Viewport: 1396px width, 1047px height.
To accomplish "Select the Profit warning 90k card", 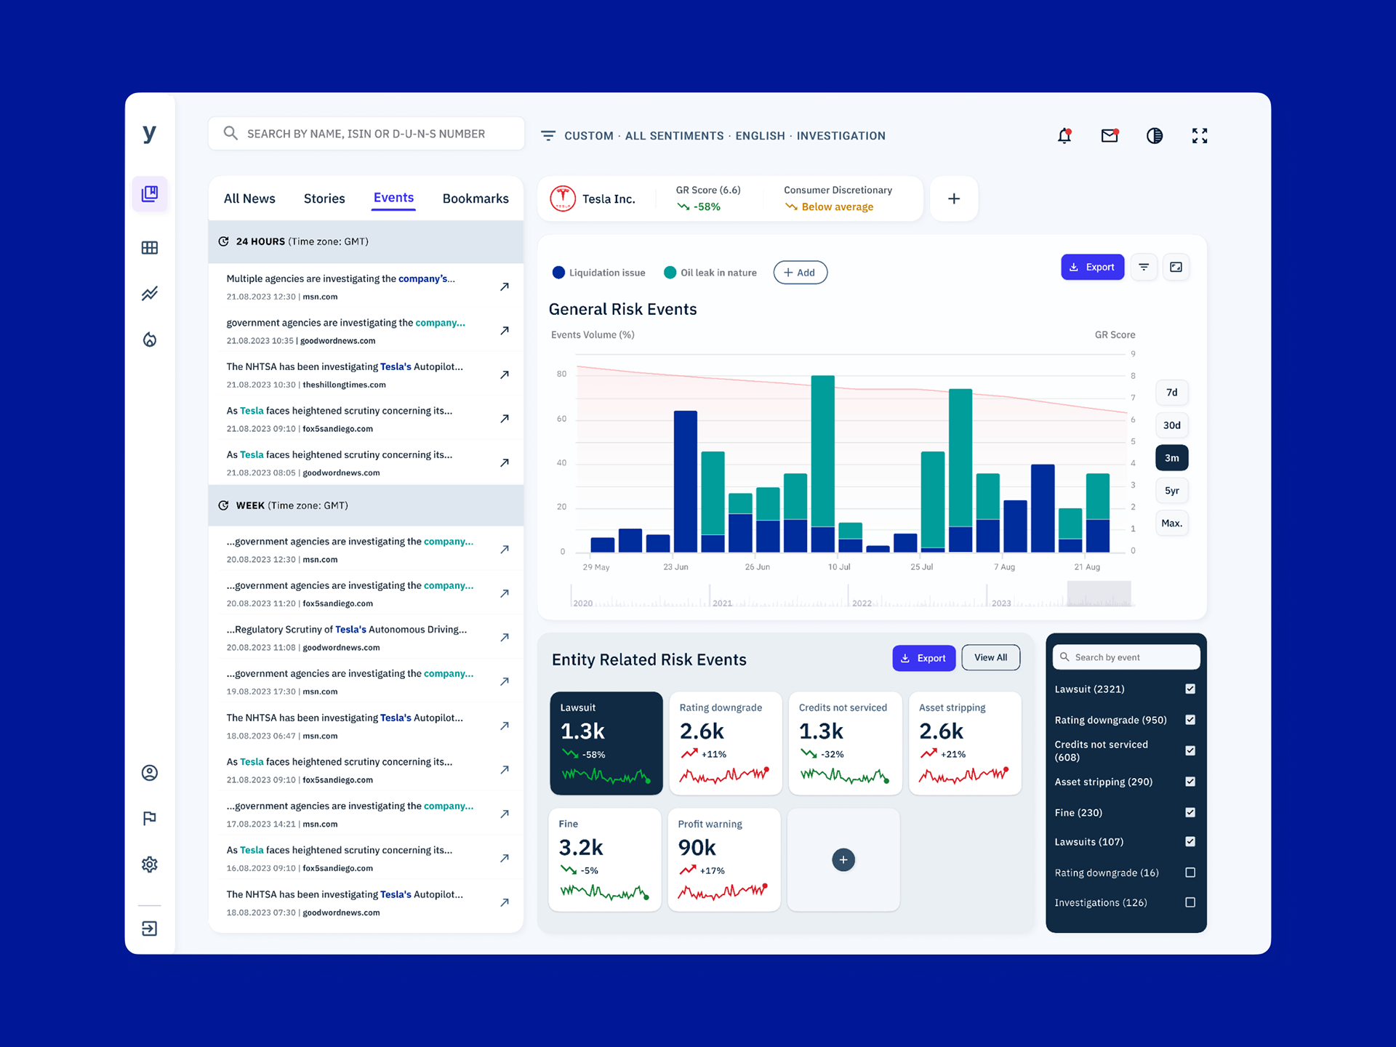I will coord(724,860).
